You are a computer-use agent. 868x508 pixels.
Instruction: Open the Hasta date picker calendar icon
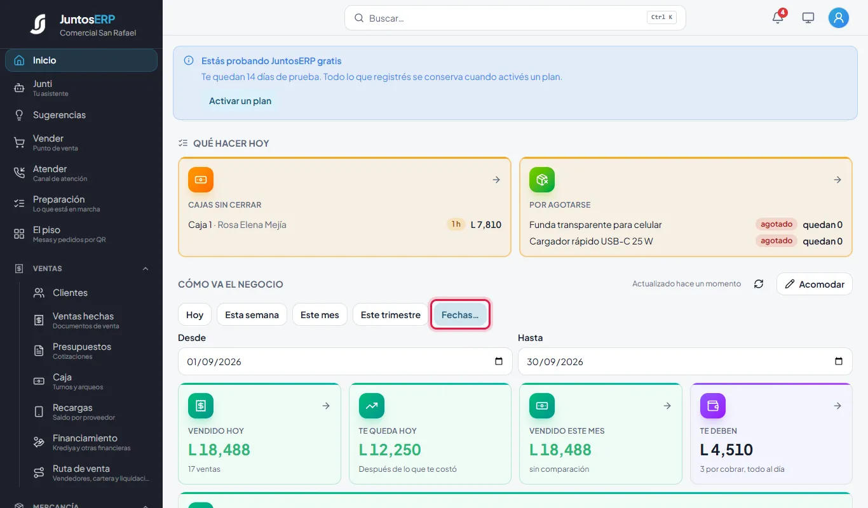(839, 361)
